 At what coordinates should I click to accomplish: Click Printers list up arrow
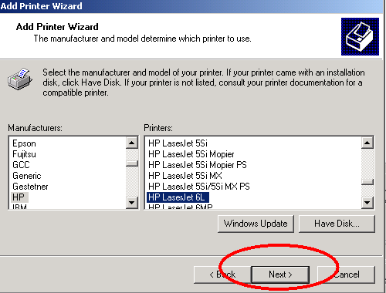point(367,143)
